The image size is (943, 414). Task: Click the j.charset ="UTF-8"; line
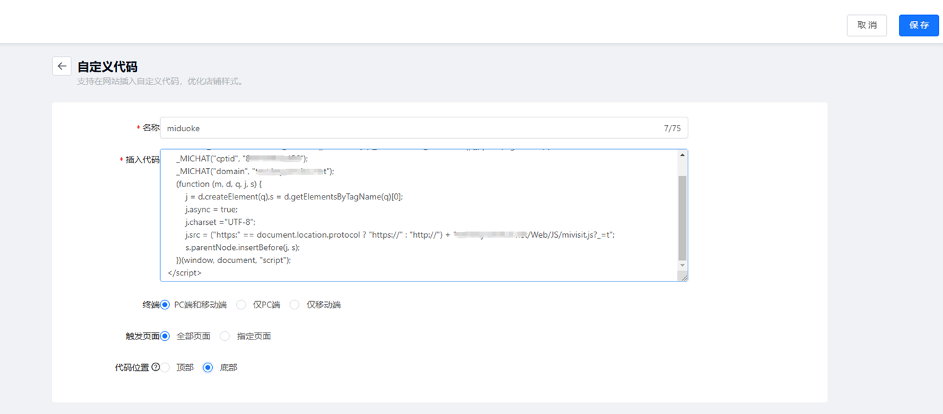pyautogui.click(x=220, y=222)
